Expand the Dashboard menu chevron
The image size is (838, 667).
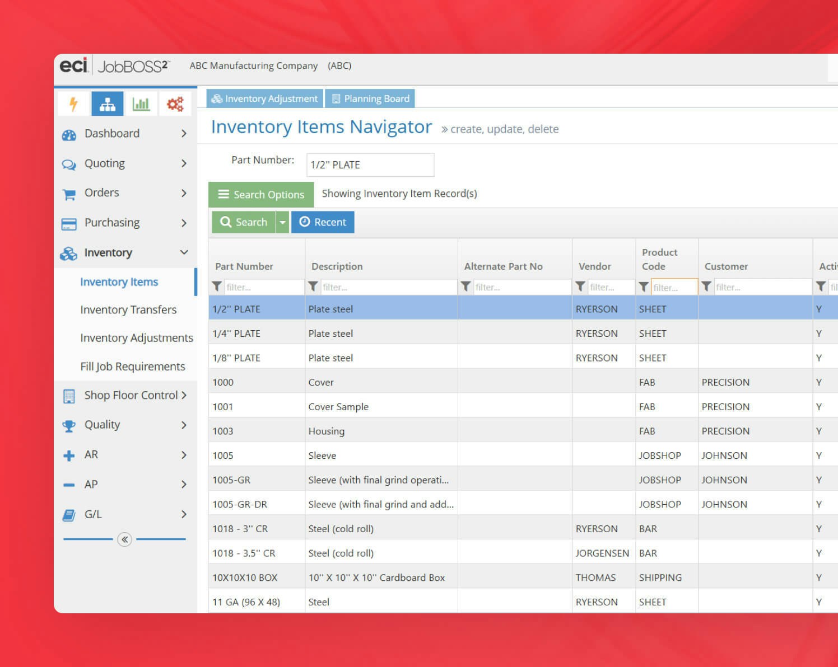(x=184, y=133)
